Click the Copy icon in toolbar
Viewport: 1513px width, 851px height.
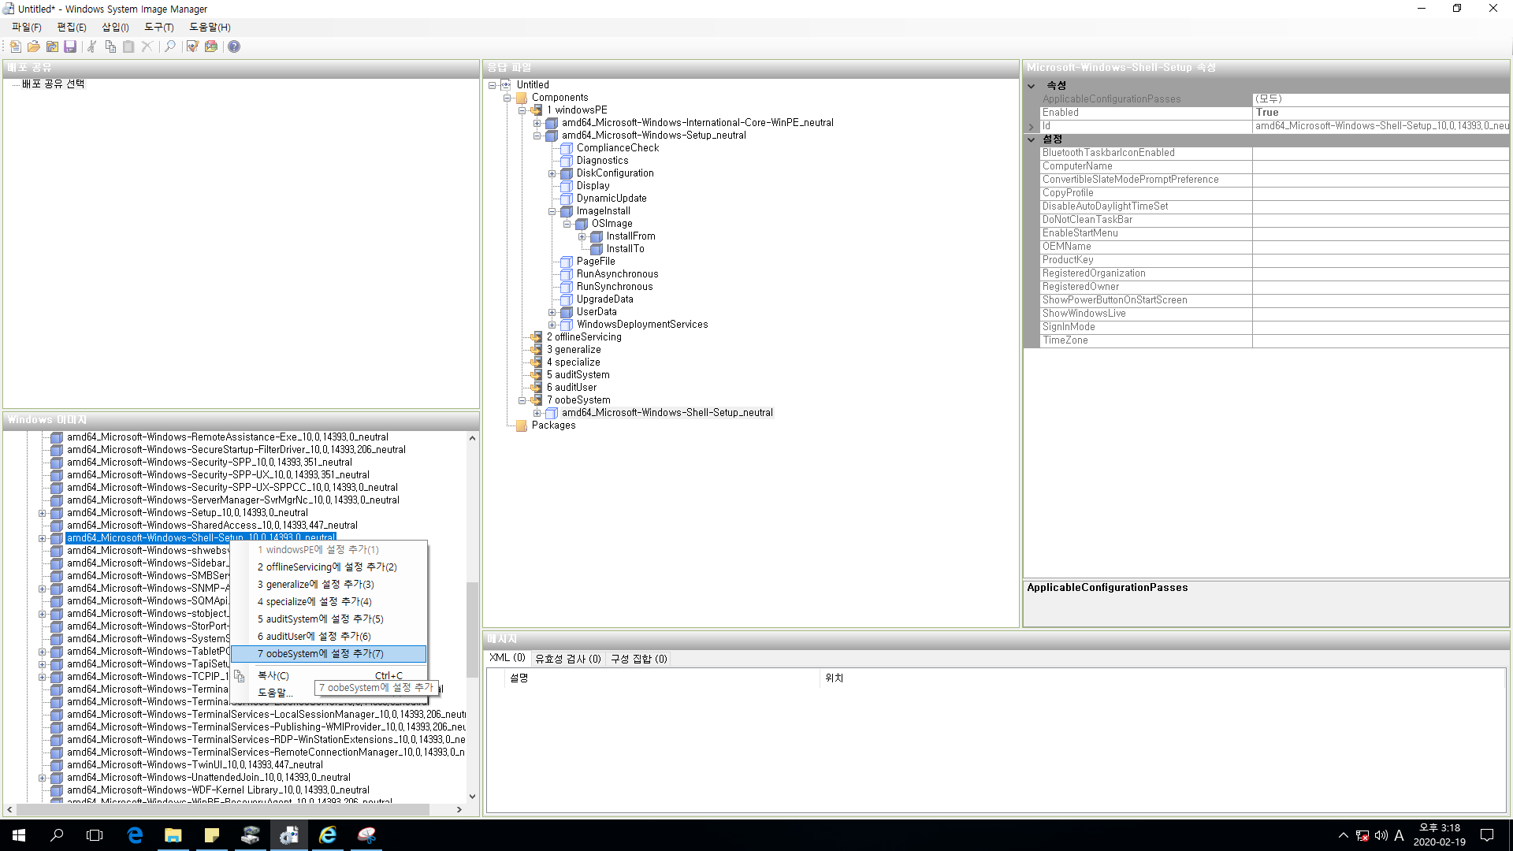coord(110,46)
